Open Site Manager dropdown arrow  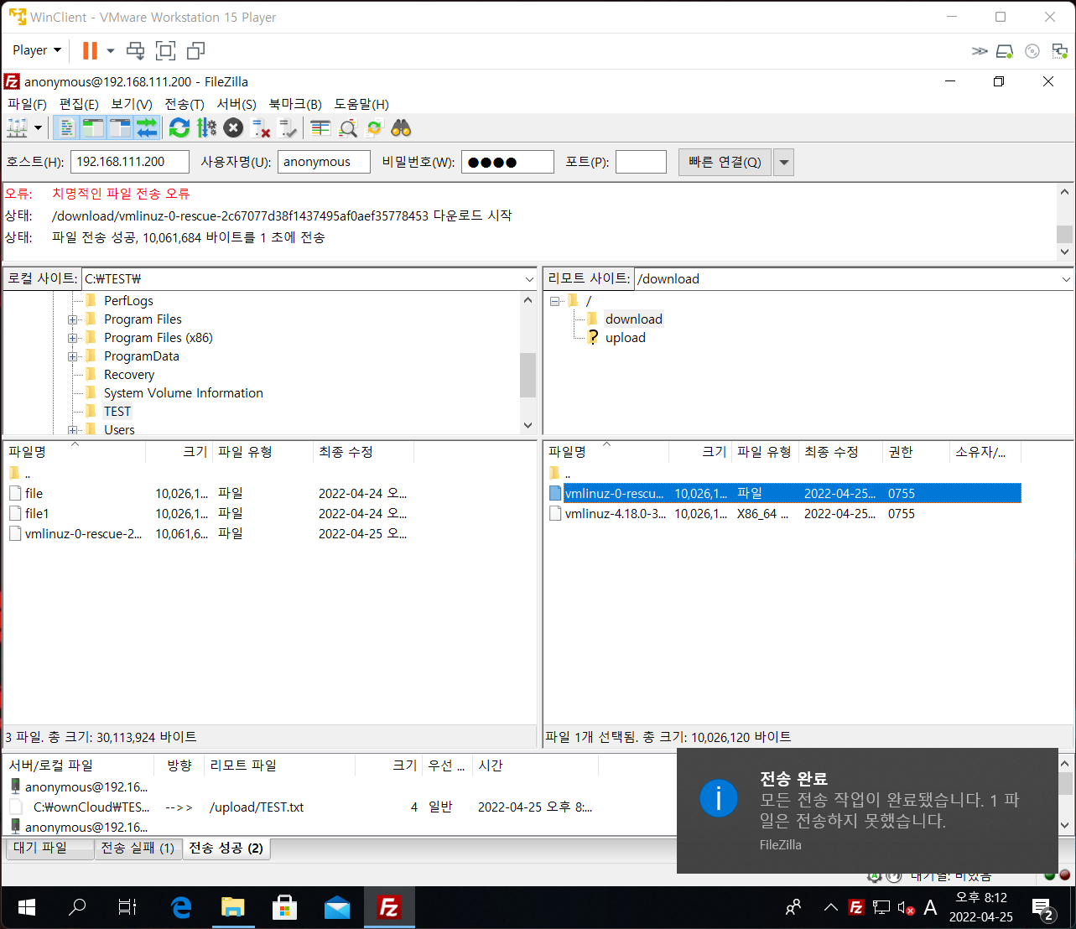(38, 128)
